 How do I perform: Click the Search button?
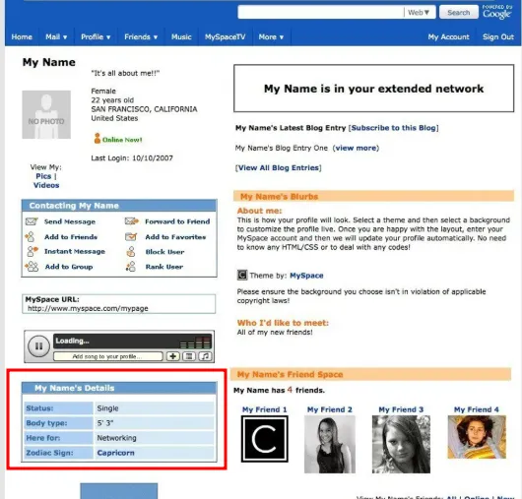click(458, 13)
